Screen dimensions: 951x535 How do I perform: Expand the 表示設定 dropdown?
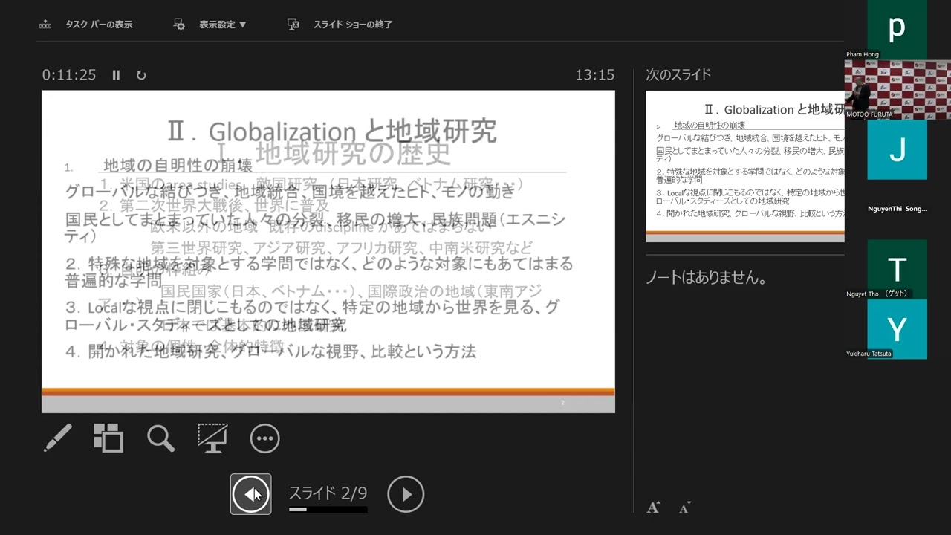[x=222, y=25]
